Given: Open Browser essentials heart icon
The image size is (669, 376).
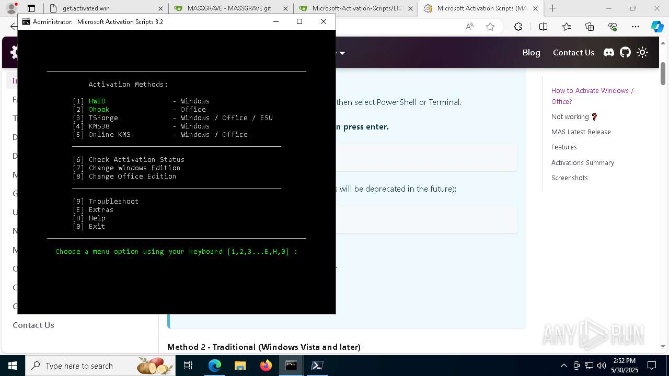Looking at the screenshot, I should 613,27.
